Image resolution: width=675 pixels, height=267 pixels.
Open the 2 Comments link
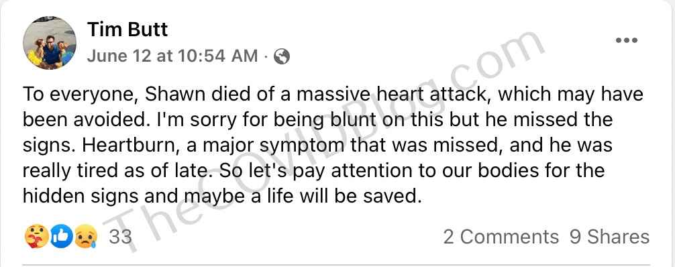(x=501, y=237)
